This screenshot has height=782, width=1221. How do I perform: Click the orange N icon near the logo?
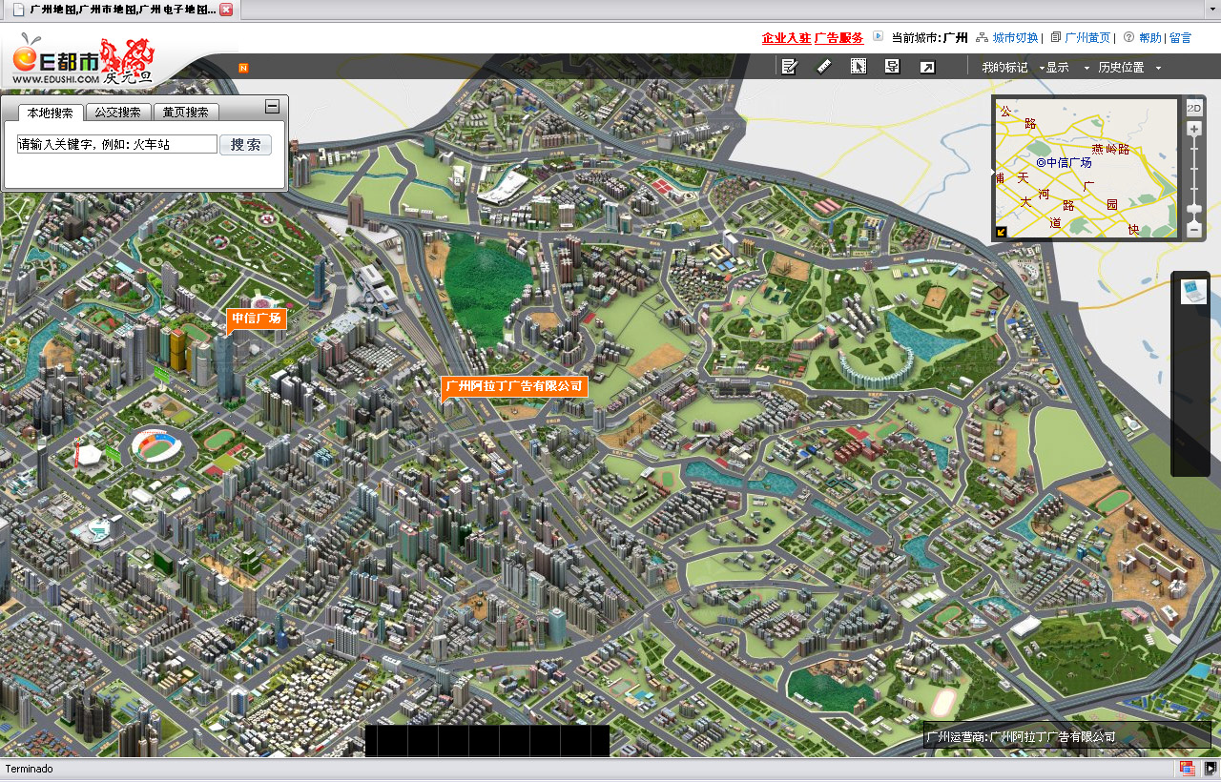(243, 68)
